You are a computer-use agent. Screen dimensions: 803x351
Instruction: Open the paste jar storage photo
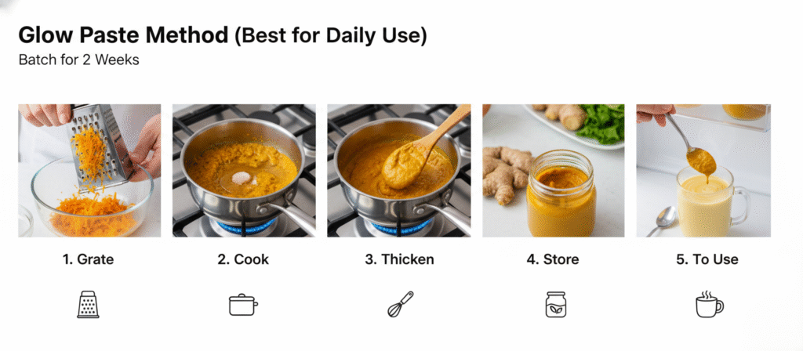pos(553,170)
